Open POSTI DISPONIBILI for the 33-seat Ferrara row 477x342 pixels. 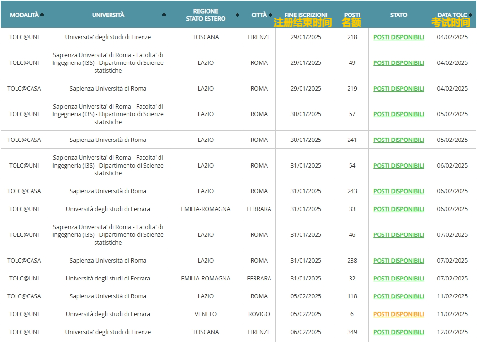pos(398,209)
